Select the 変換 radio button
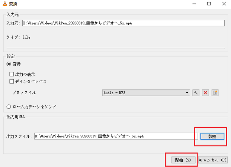 (x=9, y=64)
